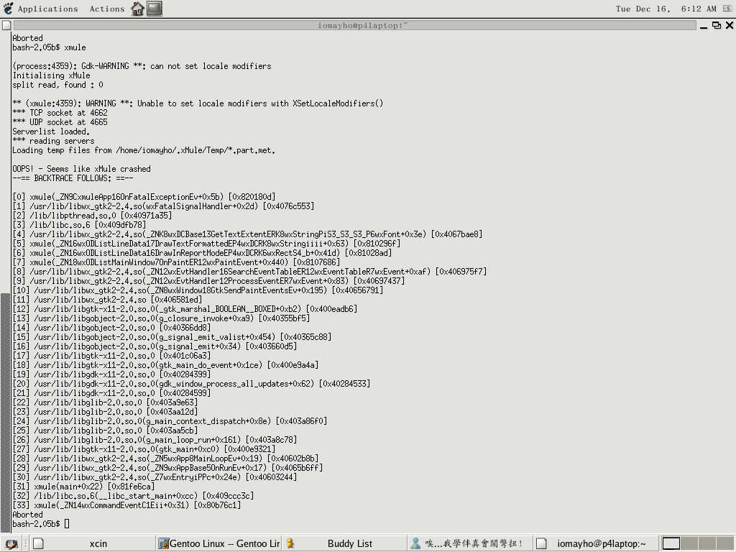736x552 pixels.
Task: Click the small tray icon beside the clock
Action: click(x=727, y=9)
